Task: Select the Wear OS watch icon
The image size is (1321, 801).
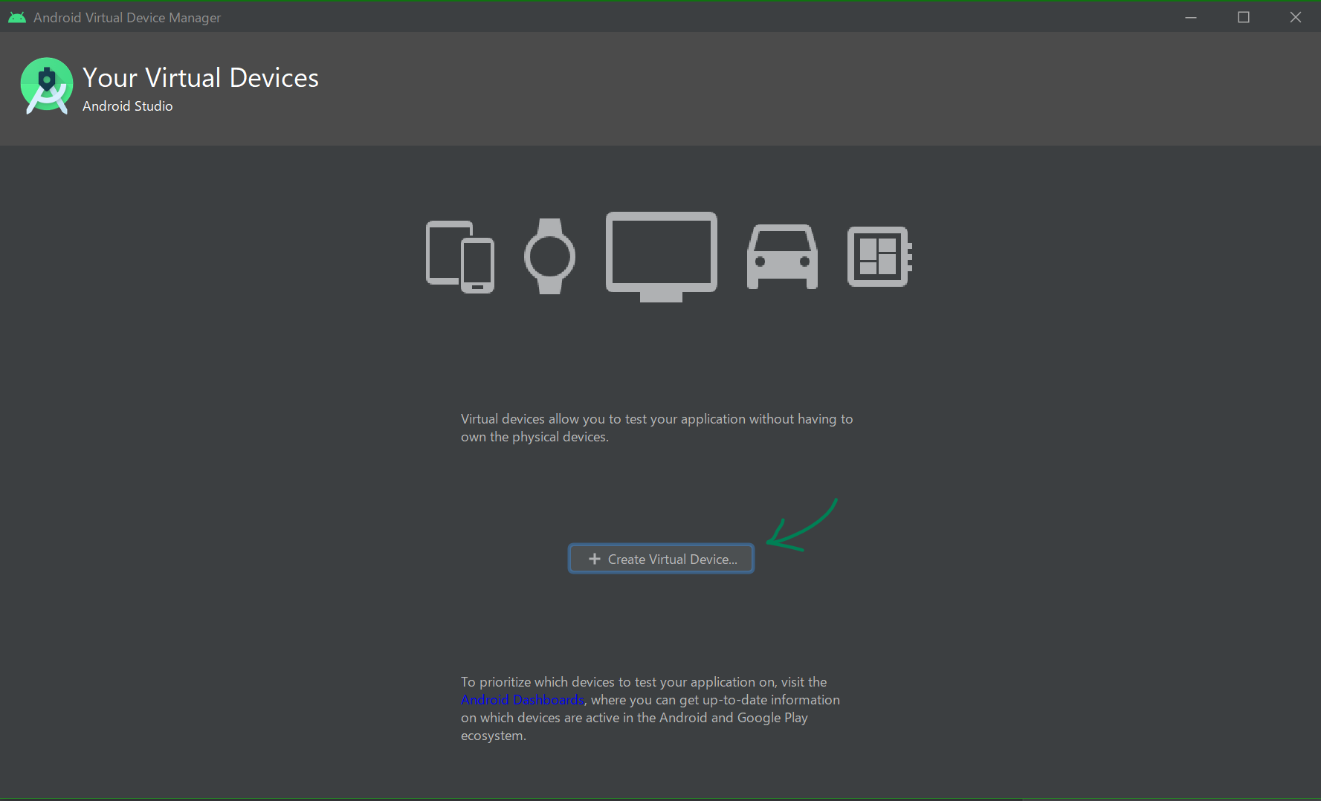Action: 549,256
